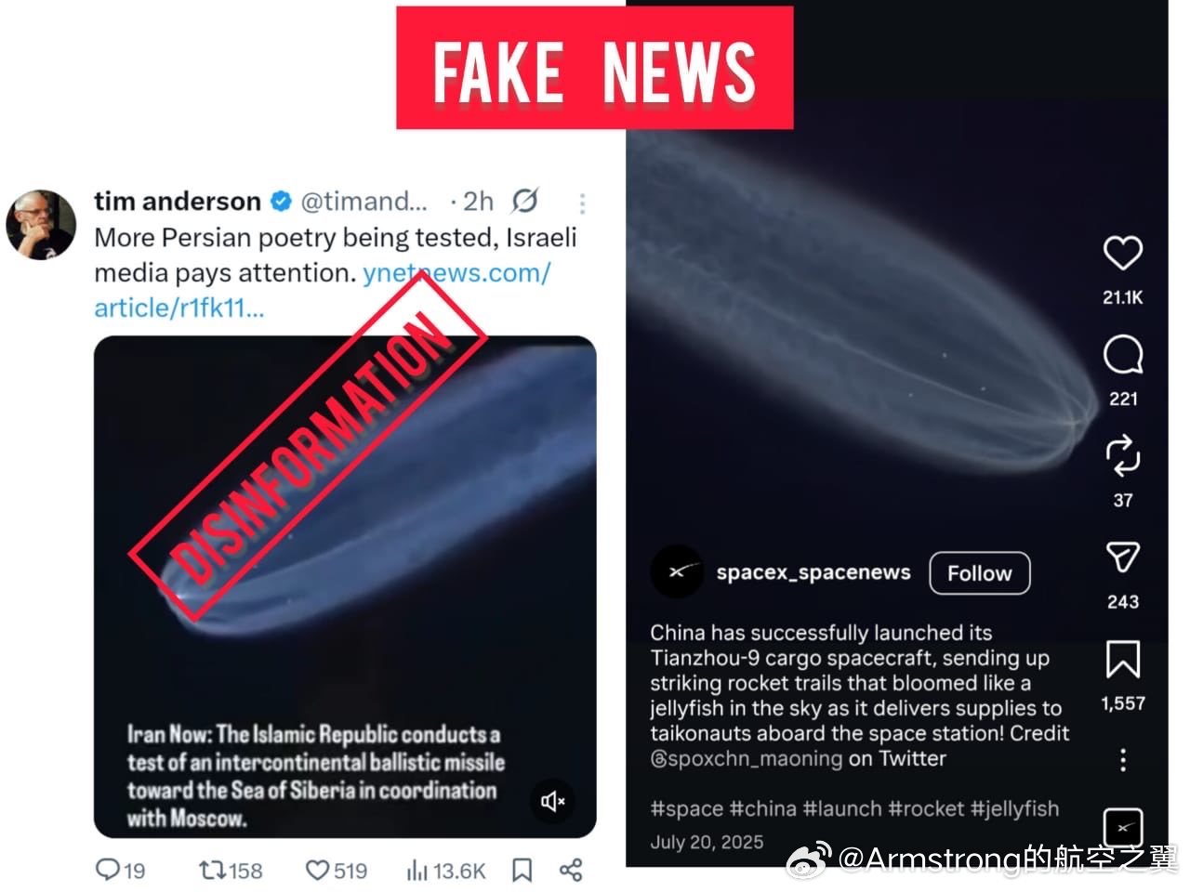
Task: Open tim anderson's profile picture
Action: point(41,225)
